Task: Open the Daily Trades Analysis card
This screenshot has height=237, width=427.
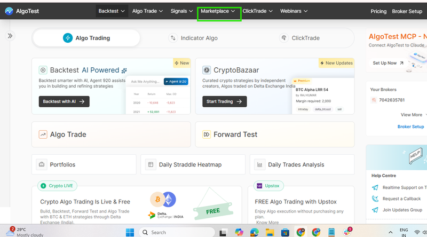Action: [x=302, y=164]
